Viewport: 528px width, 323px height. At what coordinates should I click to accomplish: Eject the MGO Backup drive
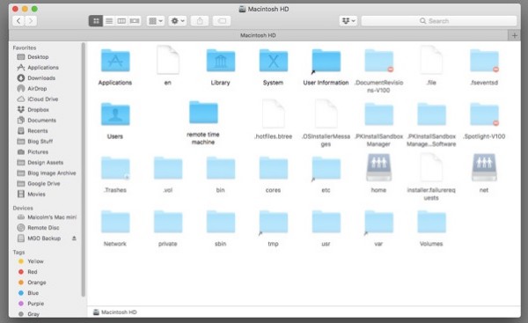point(74,239)
